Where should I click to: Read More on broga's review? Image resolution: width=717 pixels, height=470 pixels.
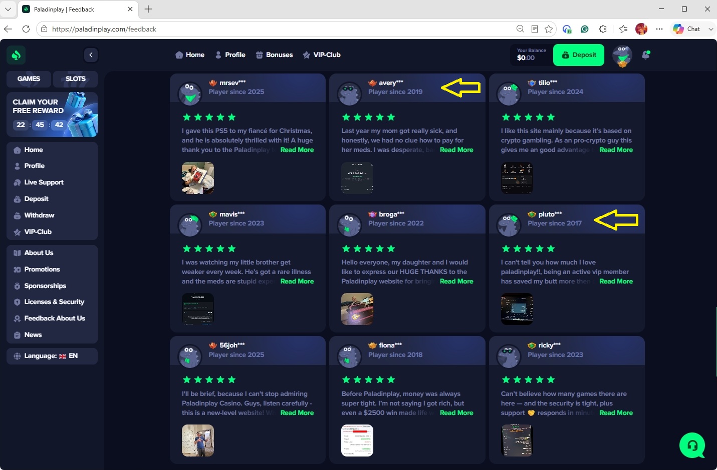pos(456,281)
